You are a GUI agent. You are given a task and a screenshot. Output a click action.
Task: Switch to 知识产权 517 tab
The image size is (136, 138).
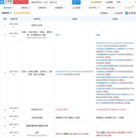point(94,8)
